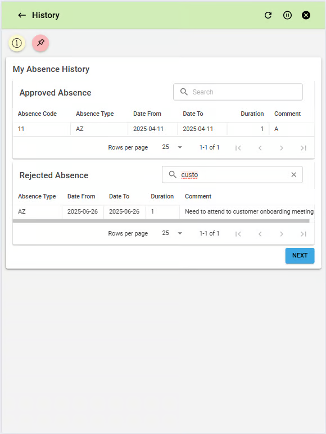The height and width of the screenshot is (434, 326).
Task: Open Rows per page dropdown in Rejected Absence
Action: point(172,233)
